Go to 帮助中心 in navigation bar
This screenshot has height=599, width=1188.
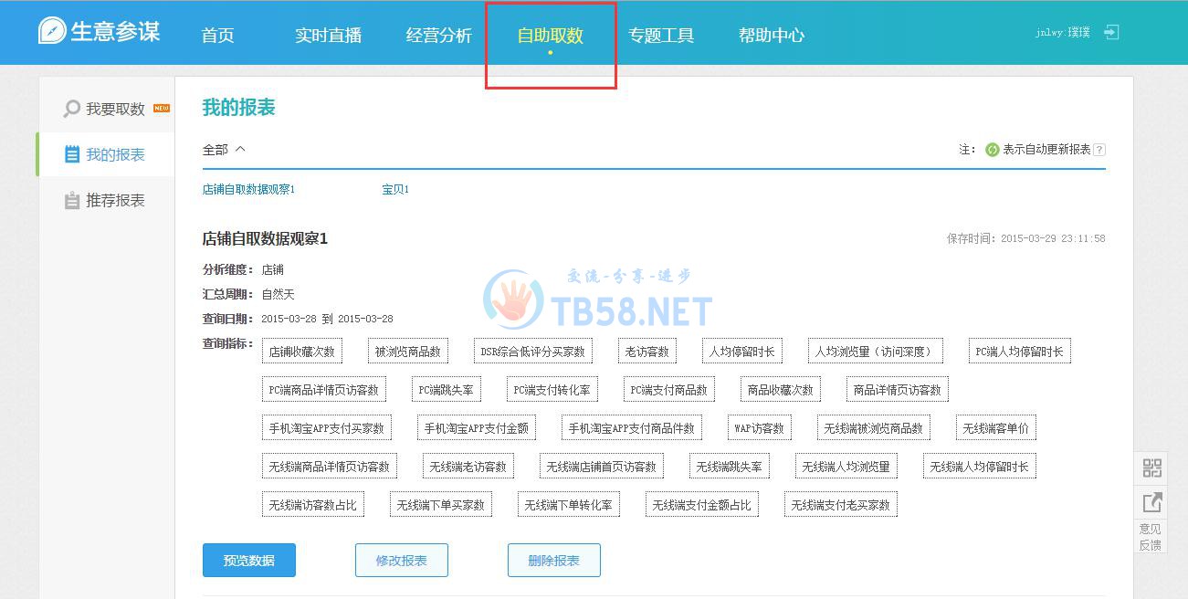tap(772, 36)
